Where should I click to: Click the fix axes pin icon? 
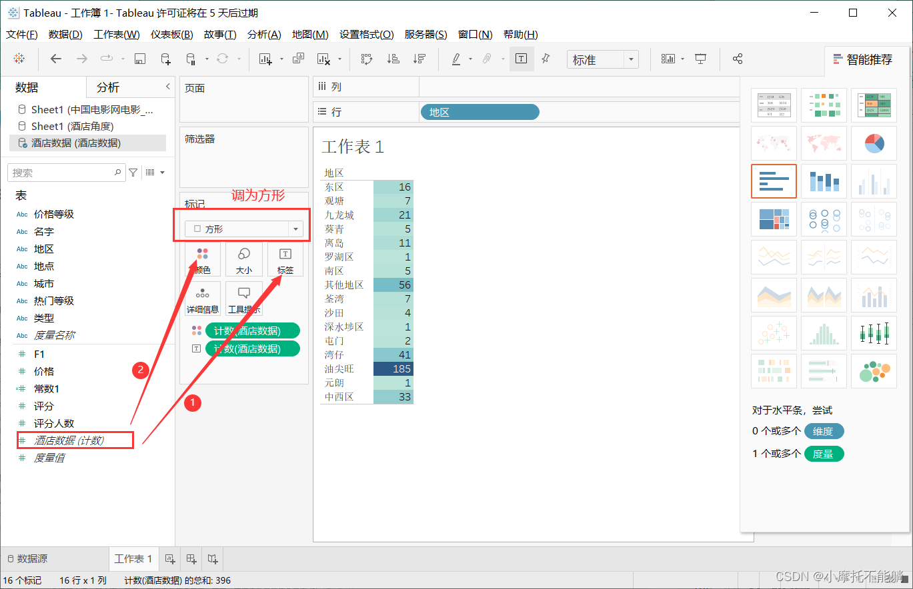pos(546,59)
